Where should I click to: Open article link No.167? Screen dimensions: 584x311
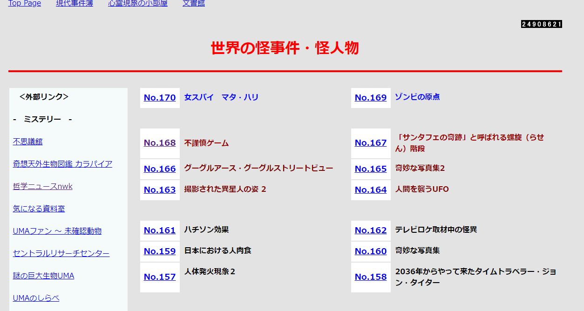click(x=371, y=143)
